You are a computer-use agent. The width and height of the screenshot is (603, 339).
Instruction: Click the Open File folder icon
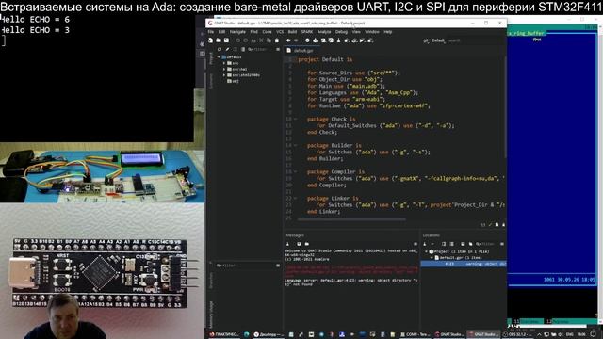(219, 40)
